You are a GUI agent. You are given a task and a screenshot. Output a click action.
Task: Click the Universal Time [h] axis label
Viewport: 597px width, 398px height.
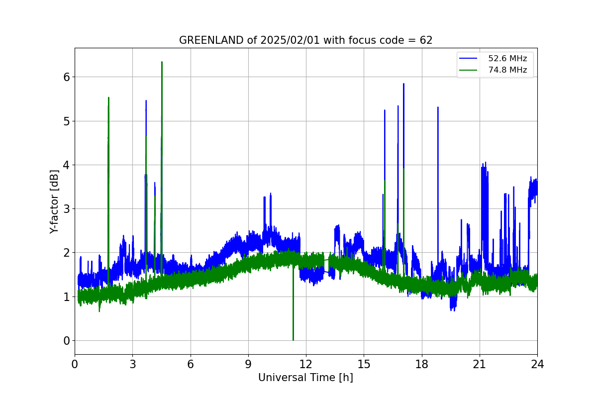305,378
